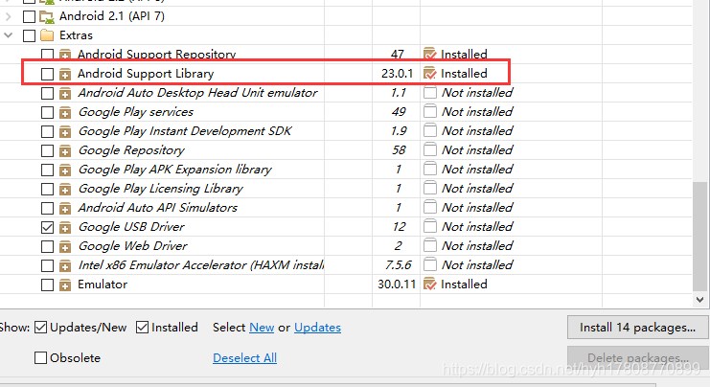Click the Google Play services package icon

(65, 112)
